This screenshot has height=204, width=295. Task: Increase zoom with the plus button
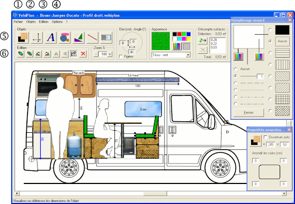[x=109, y=54]
